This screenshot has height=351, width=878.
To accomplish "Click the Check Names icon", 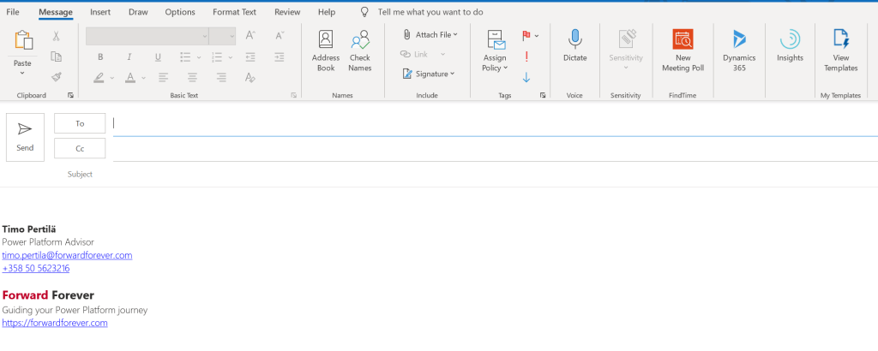I will click(359, 51).
